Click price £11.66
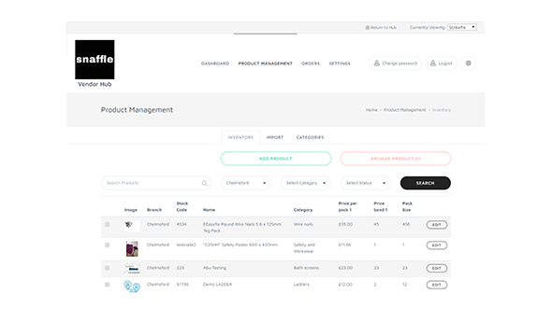The width and height of the screenshot is (552, 336). pos(344,245)
